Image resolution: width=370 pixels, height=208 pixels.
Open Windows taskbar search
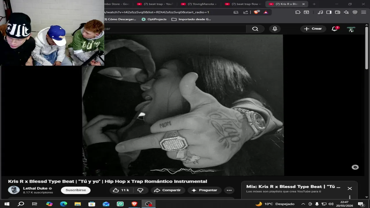coord(21,204)
